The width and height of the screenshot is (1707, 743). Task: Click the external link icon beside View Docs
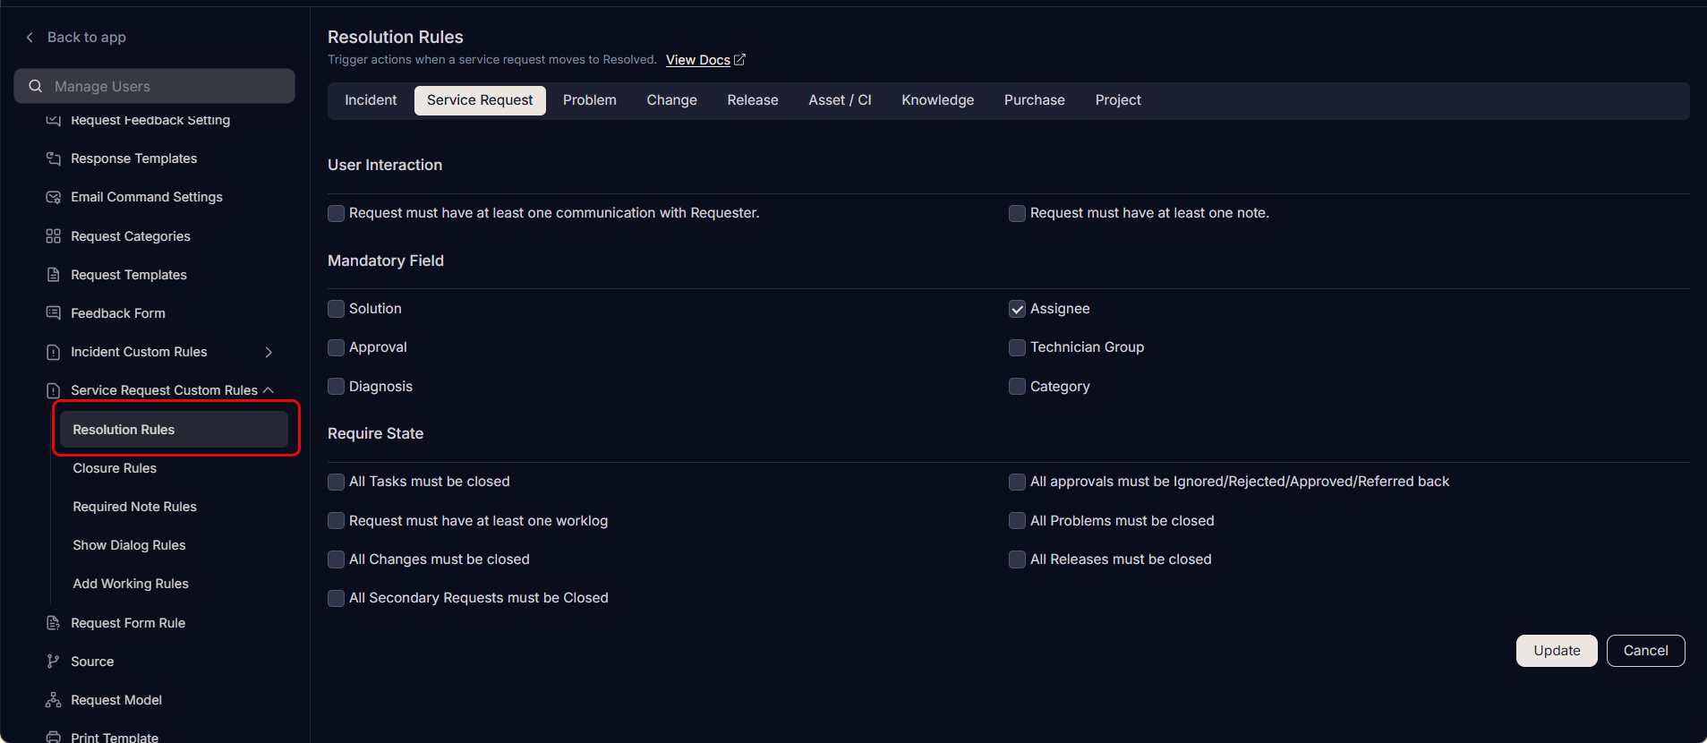pyautogui.click(x=739, y=60)
